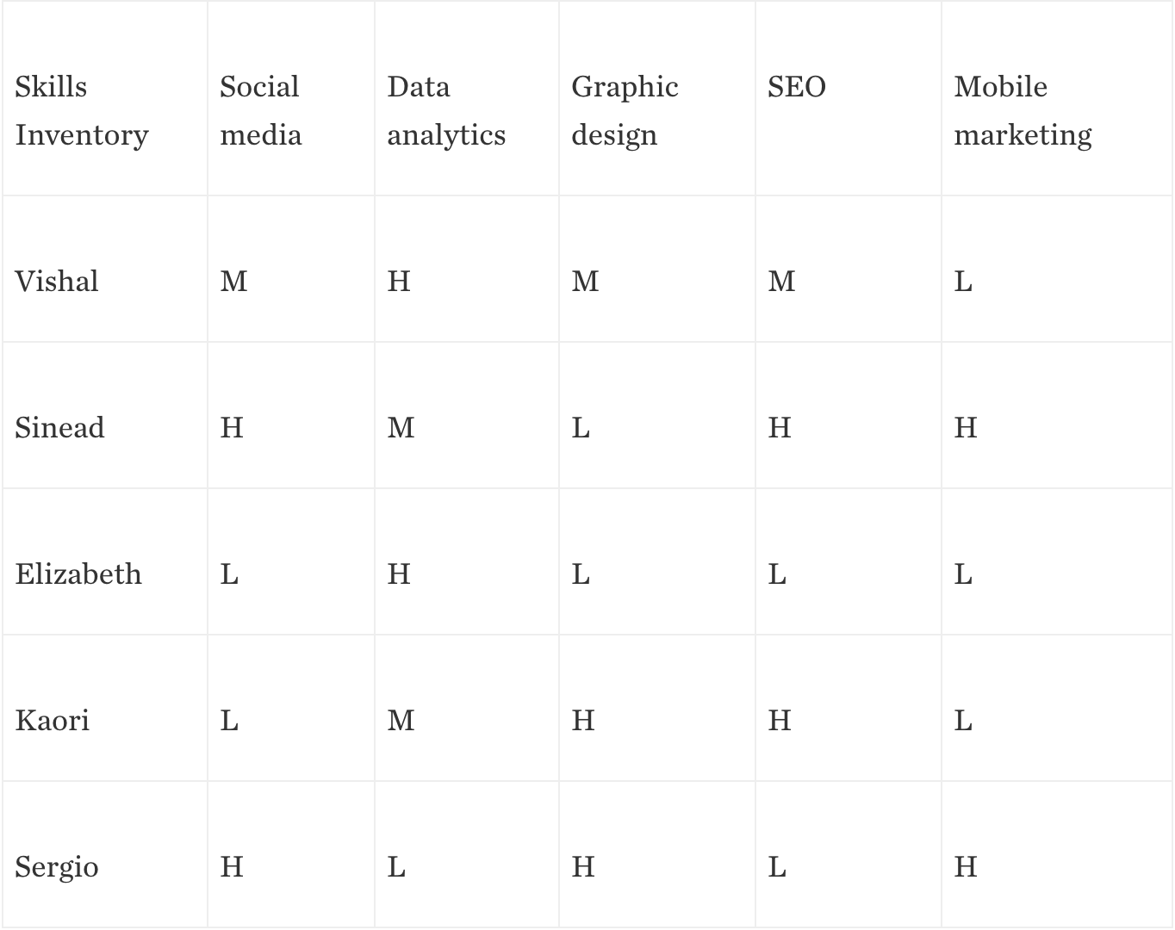Select Sergio's Data analytics L rating

tap(396, 867)
